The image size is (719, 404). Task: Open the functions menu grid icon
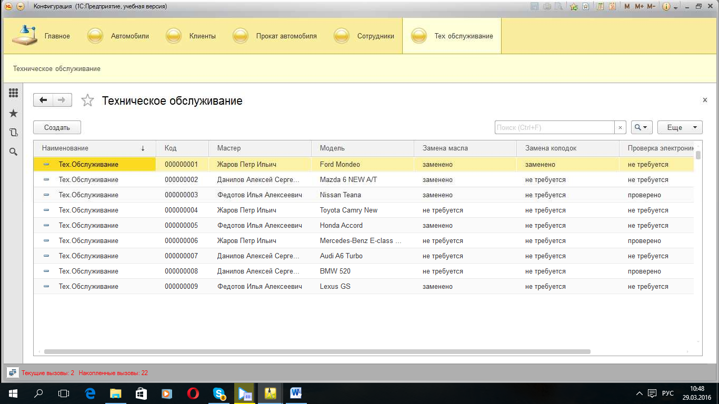14,93
